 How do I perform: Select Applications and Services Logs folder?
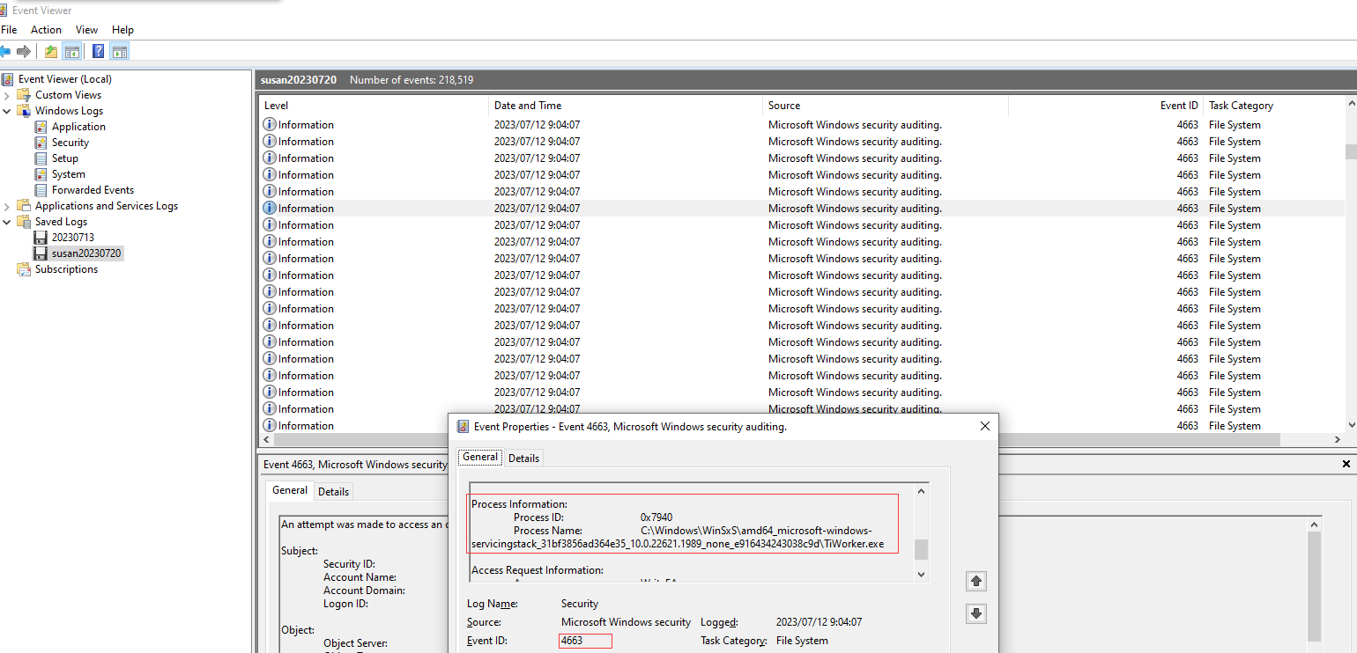tap(107, 206)
